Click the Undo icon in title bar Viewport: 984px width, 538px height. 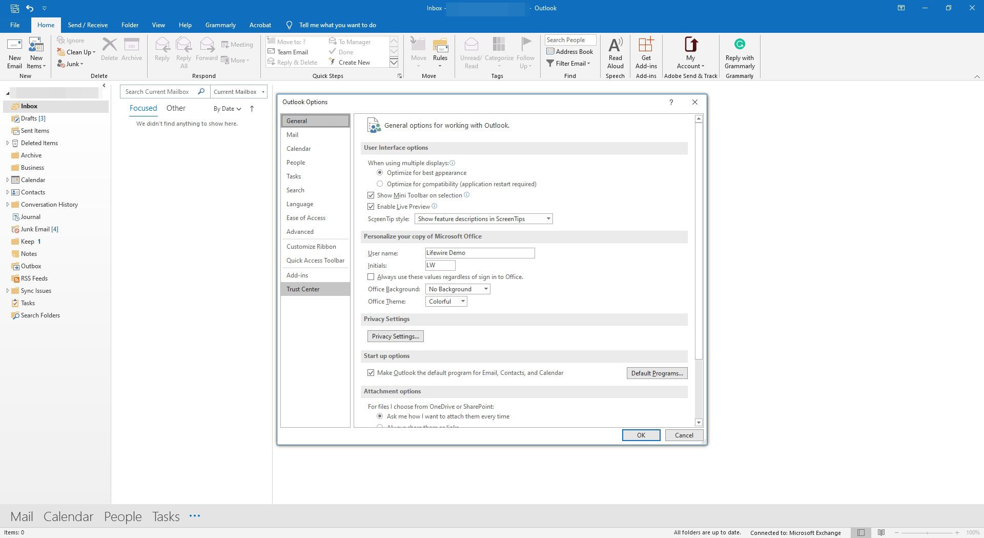click(x=30, y=8)
